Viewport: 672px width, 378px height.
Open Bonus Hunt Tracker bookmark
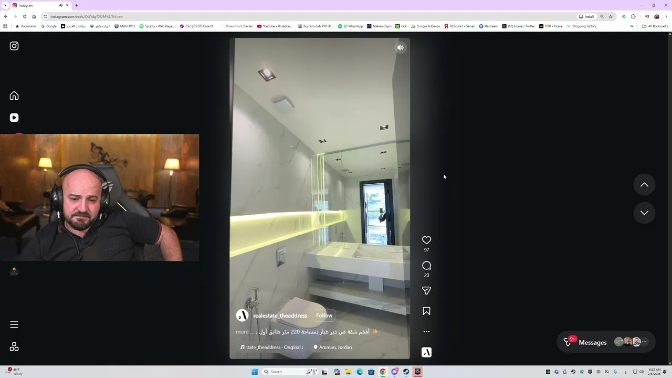(237, 26)
